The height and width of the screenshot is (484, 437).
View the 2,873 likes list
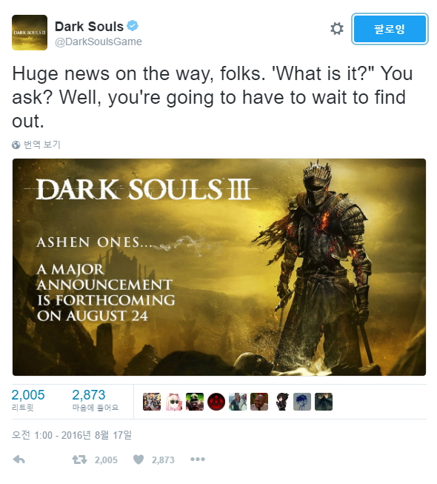96,400
